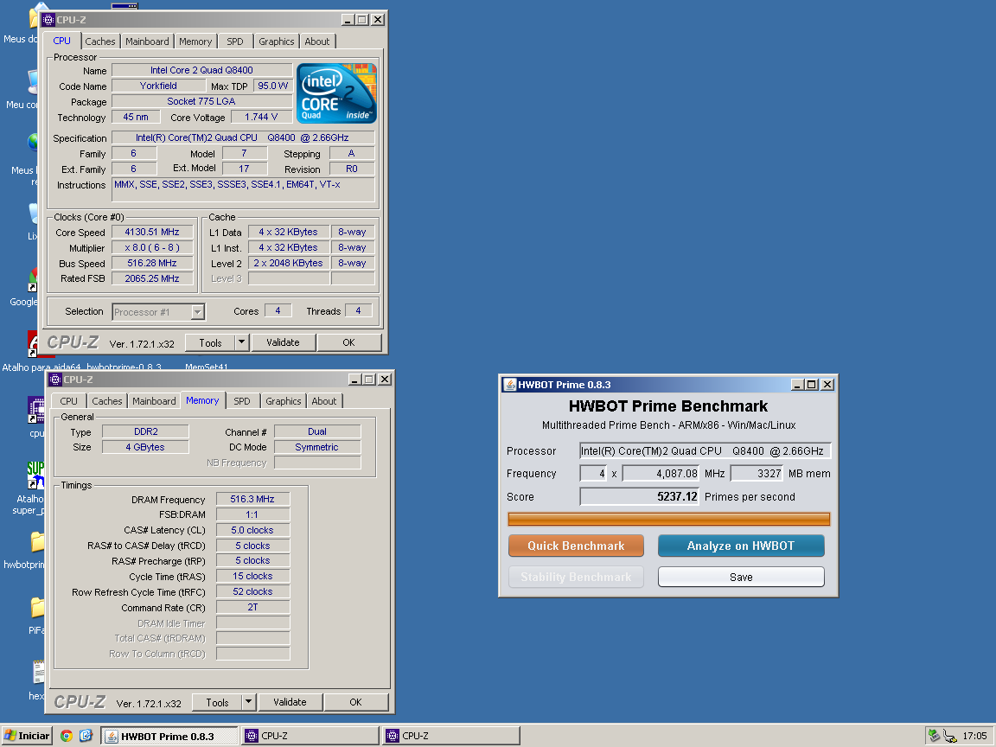The height and width of the screenshot is (747, 996).
Task: Click the taskbar clock showing 17:05
Action: pos(974,736)
